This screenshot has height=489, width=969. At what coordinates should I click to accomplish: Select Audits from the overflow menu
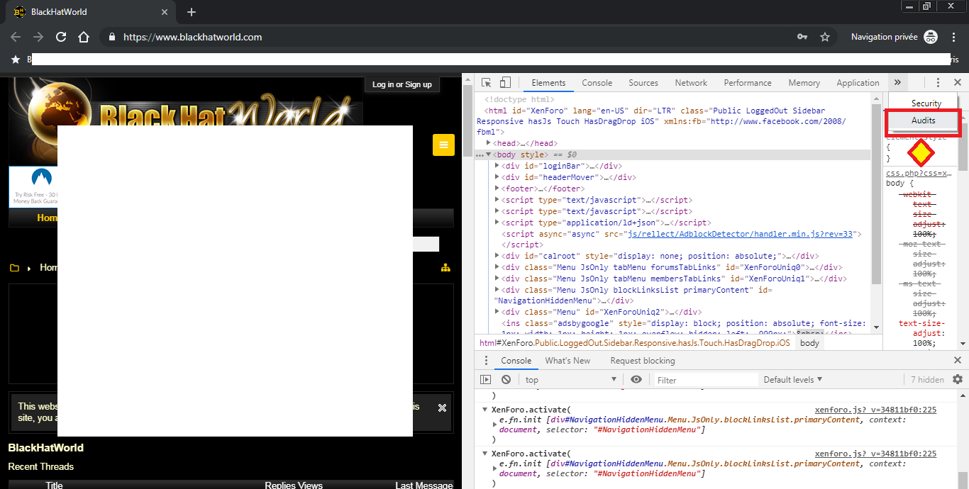tap(924, 120)
